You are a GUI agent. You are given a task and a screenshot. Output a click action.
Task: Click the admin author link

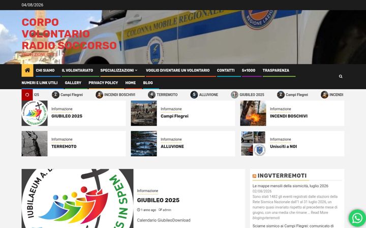(x=167, y=210)
